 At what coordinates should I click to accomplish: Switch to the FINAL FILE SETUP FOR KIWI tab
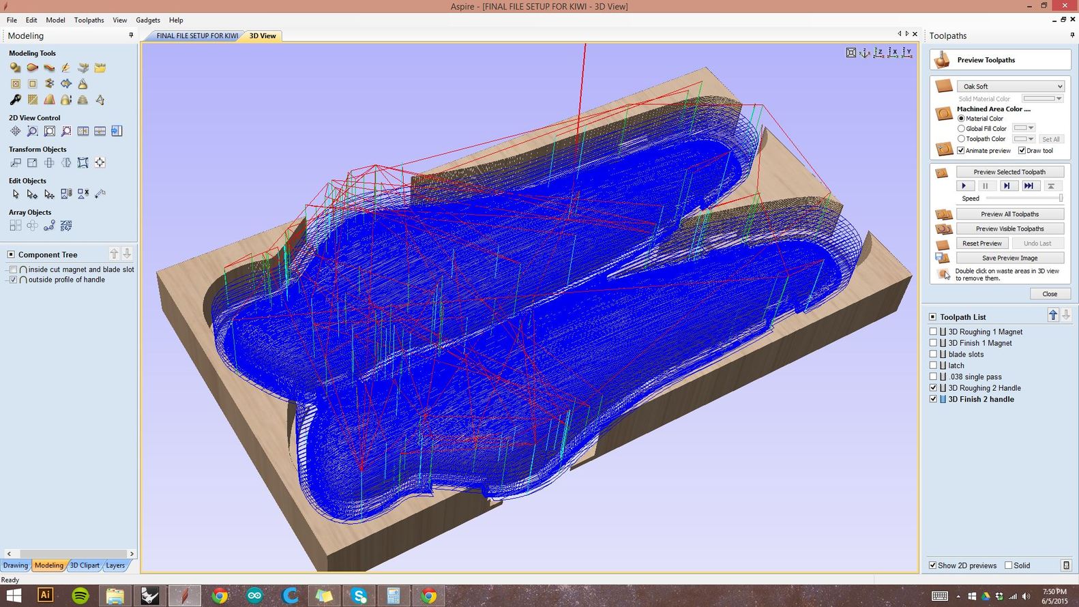tap(196, 35)
